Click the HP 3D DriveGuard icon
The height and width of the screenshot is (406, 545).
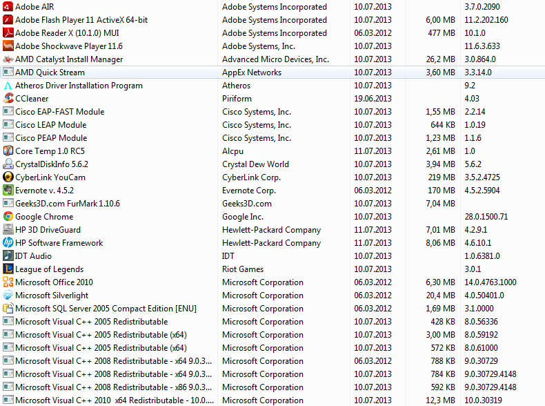point(8,230)
